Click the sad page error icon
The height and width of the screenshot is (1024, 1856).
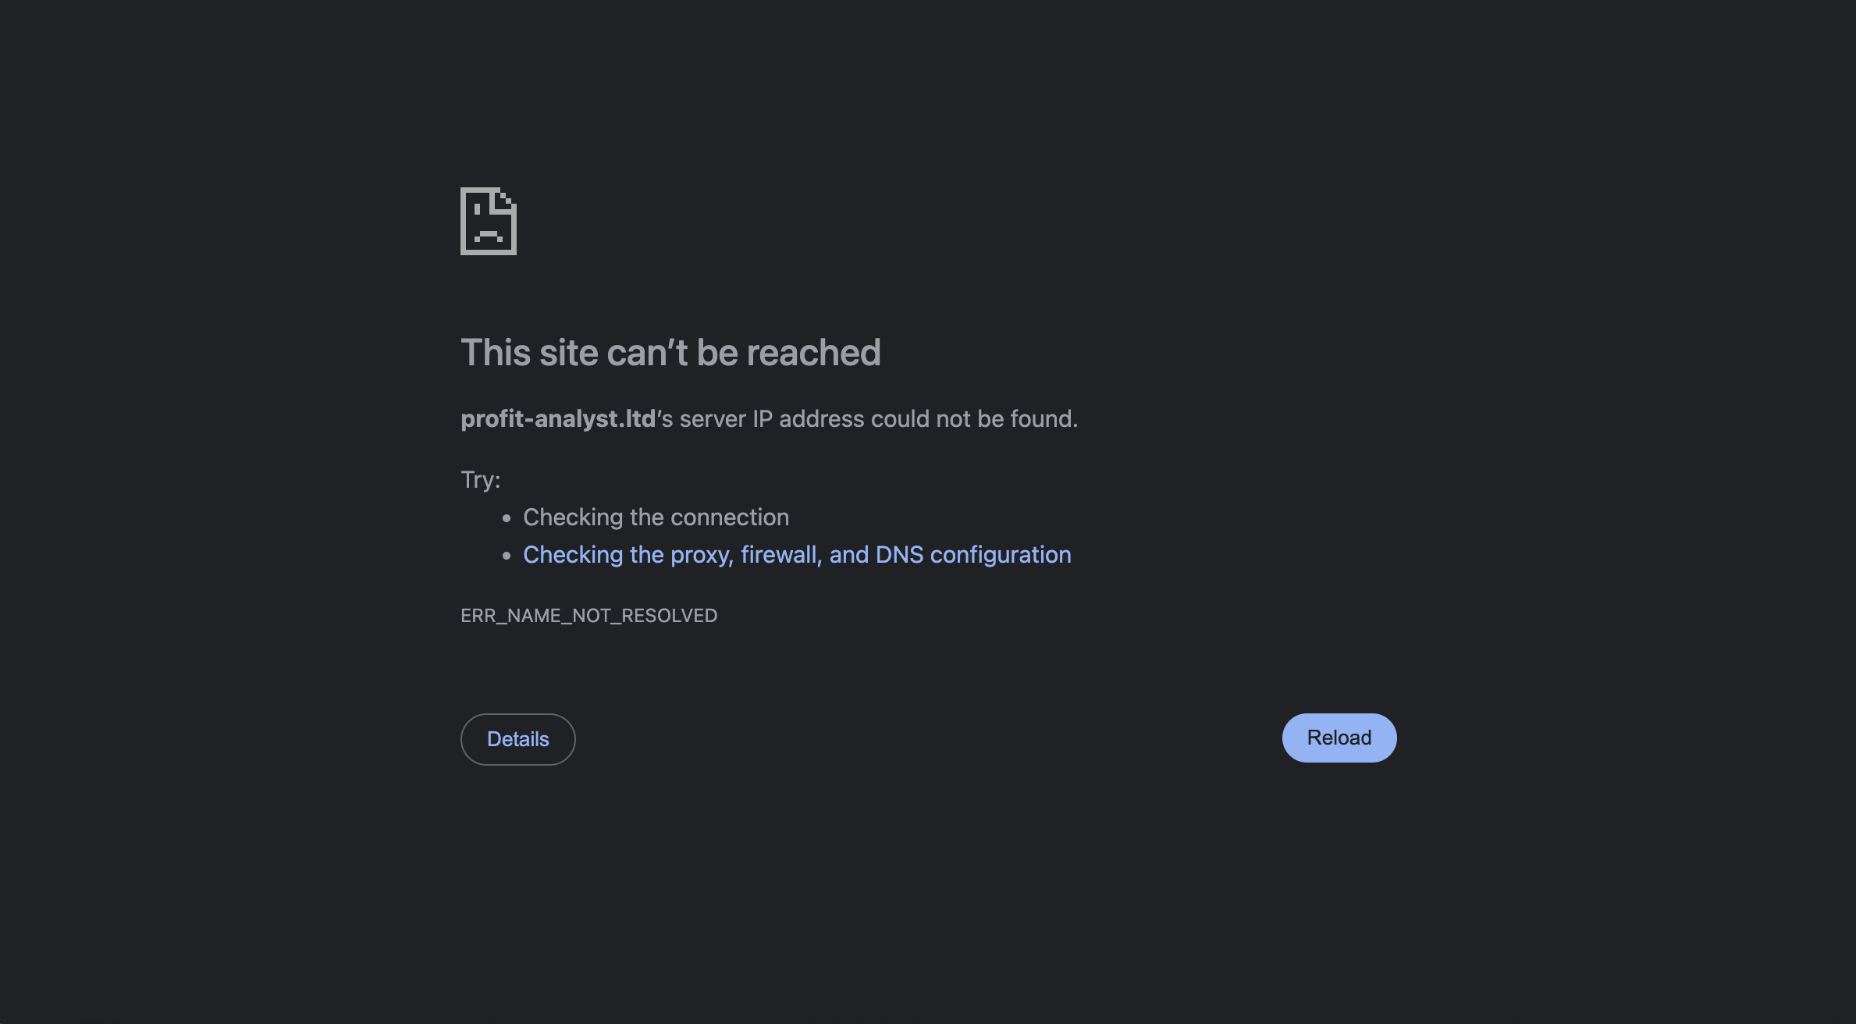pos(489,221)
